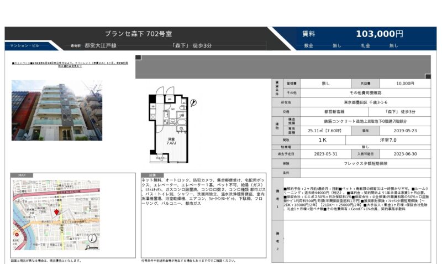Select the MAP section label
442x264 pixels.
click(x=22, y=175)
